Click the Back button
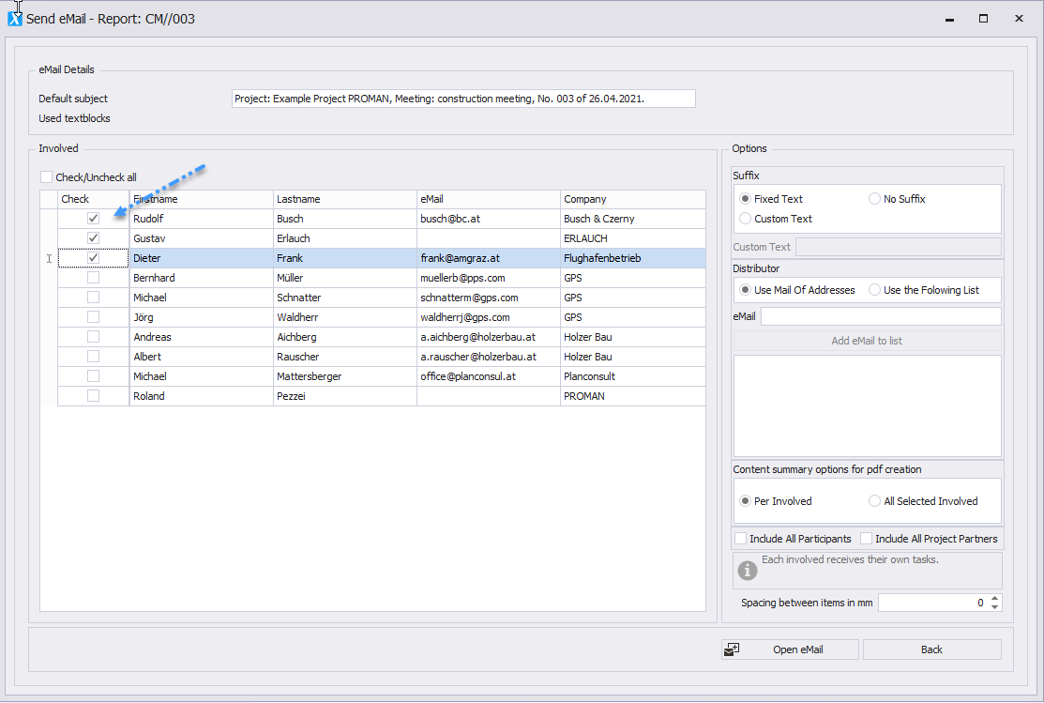 click(932, 650)
